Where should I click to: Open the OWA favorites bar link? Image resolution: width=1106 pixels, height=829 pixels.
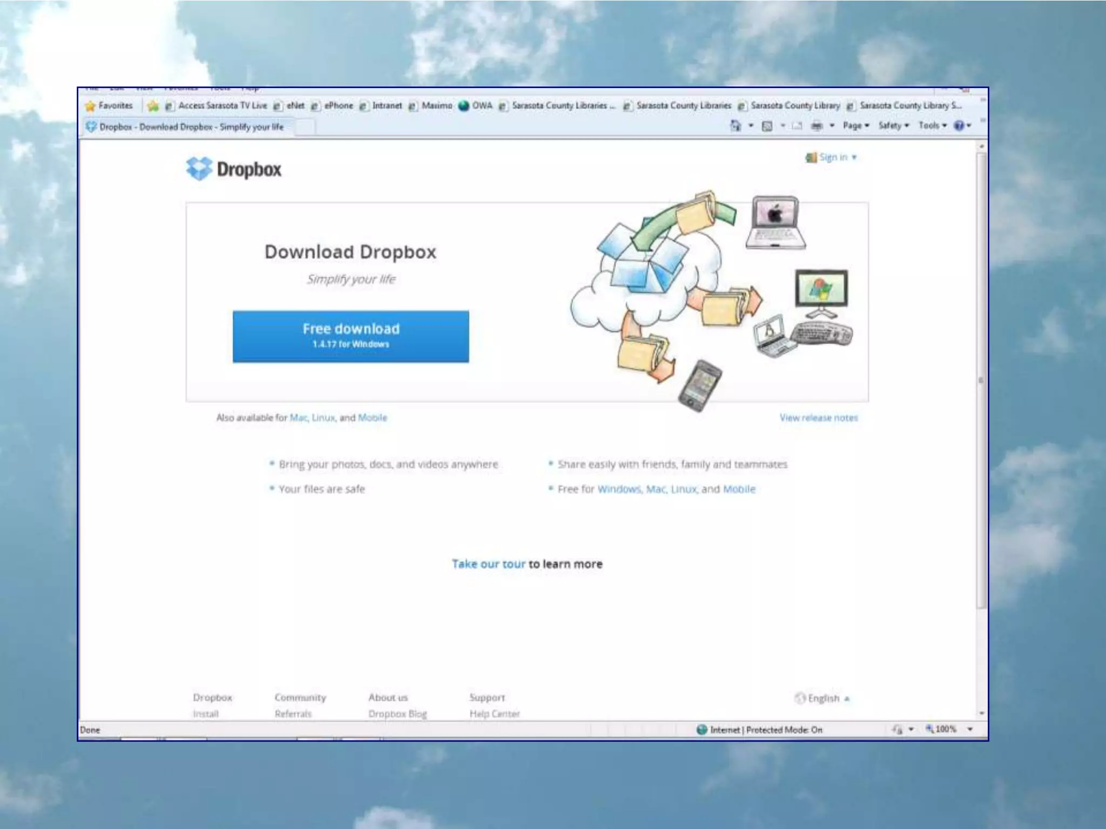476,106
